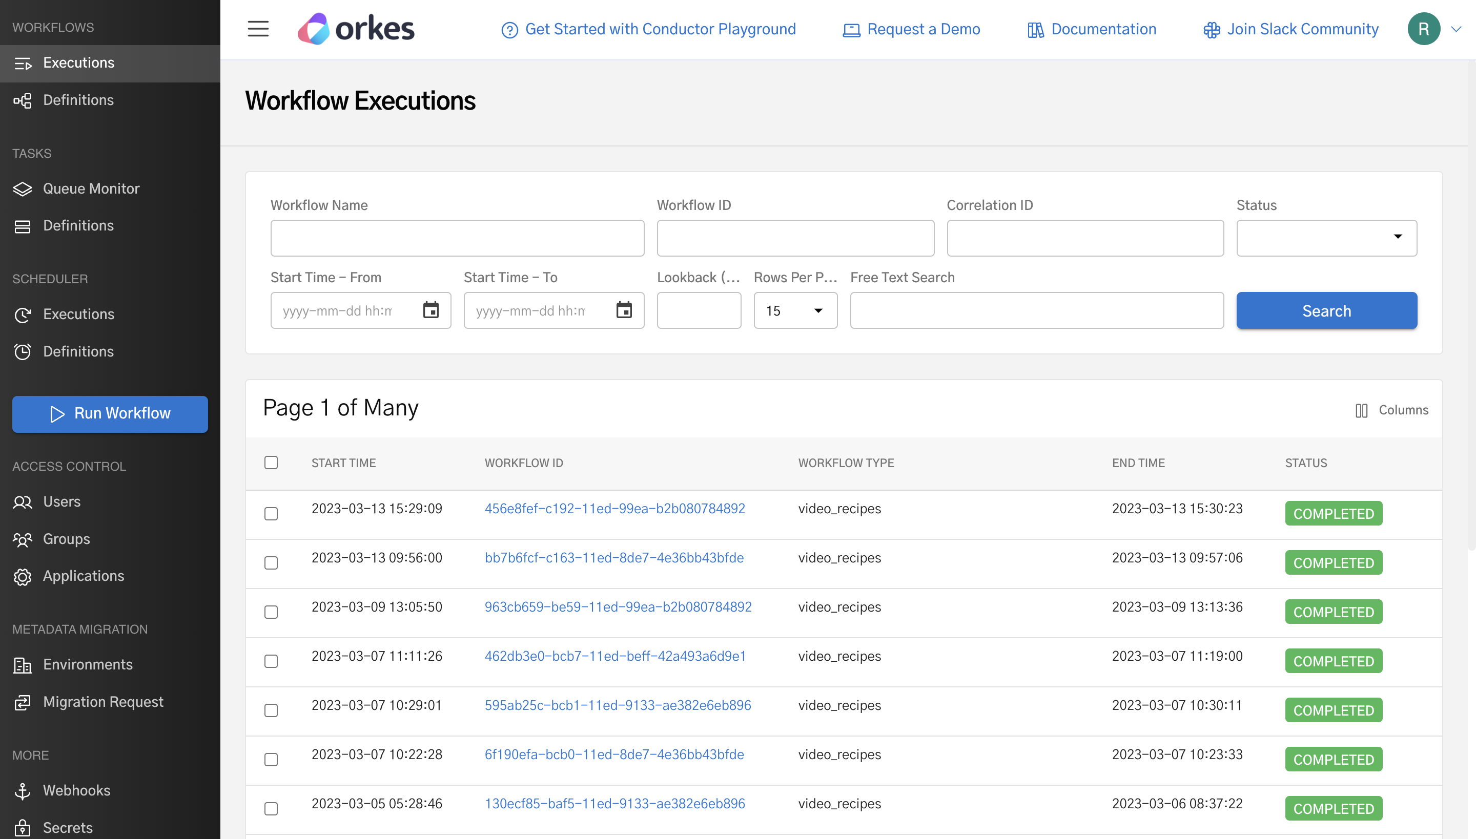
Task: Open workflow 456e8fef-c192-11ed-99ea-b2b080784892
Action: (x=615, y=508)
